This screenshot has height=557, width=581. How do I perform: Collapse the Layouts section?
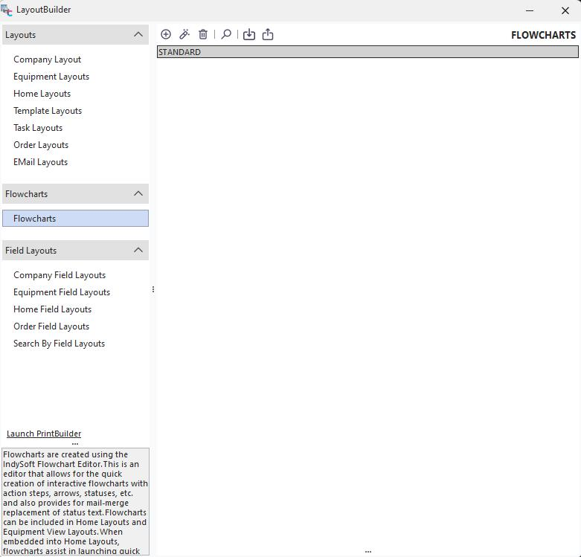138,34
